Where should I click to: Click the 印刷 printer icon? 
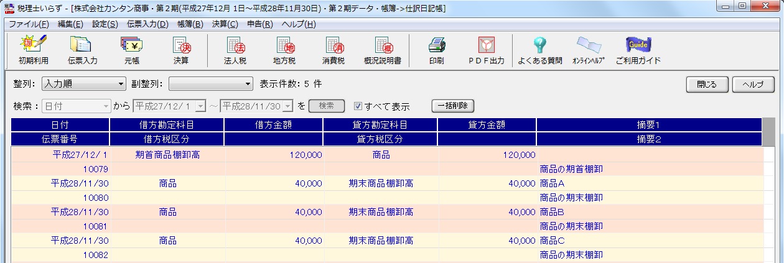436,50
